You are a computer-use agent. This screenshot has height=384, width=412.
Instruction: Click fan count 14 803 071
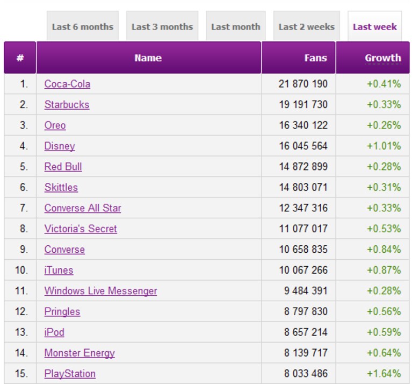(x=303, y=187)
